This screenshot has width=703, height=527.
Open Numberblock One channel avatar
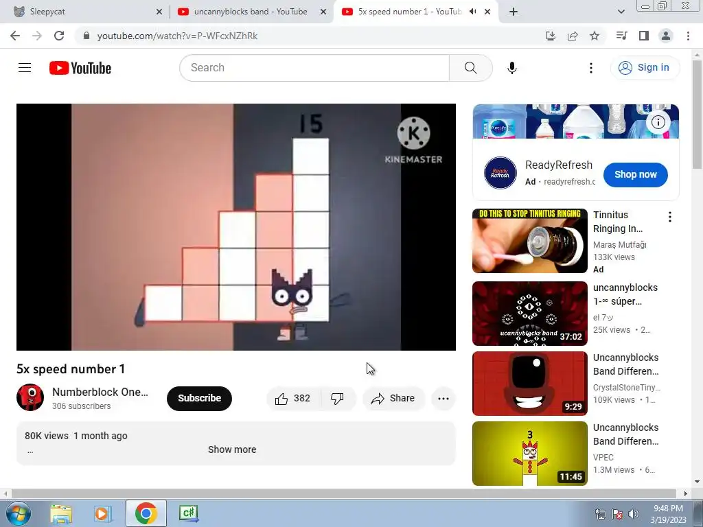pyautogui.click(x=30, y=397)
